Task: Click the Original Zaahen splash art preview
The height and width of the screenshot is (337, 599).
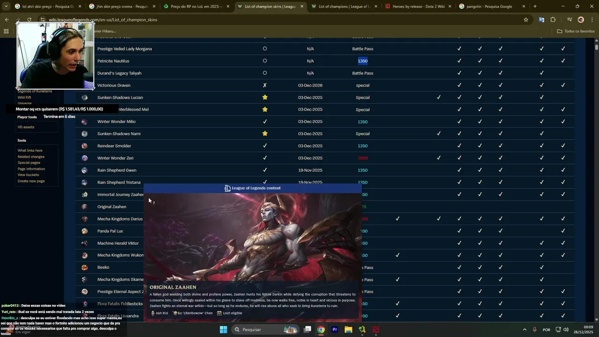Action: pos(253,236)
